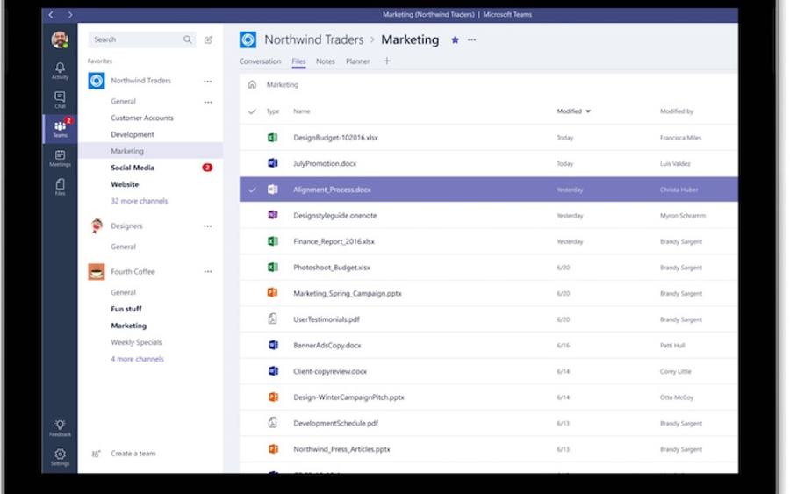Image resolution: width=790 pixels, height=494 pixels.
Task: Click the compose new chat icon
Action: coord(208,39)
